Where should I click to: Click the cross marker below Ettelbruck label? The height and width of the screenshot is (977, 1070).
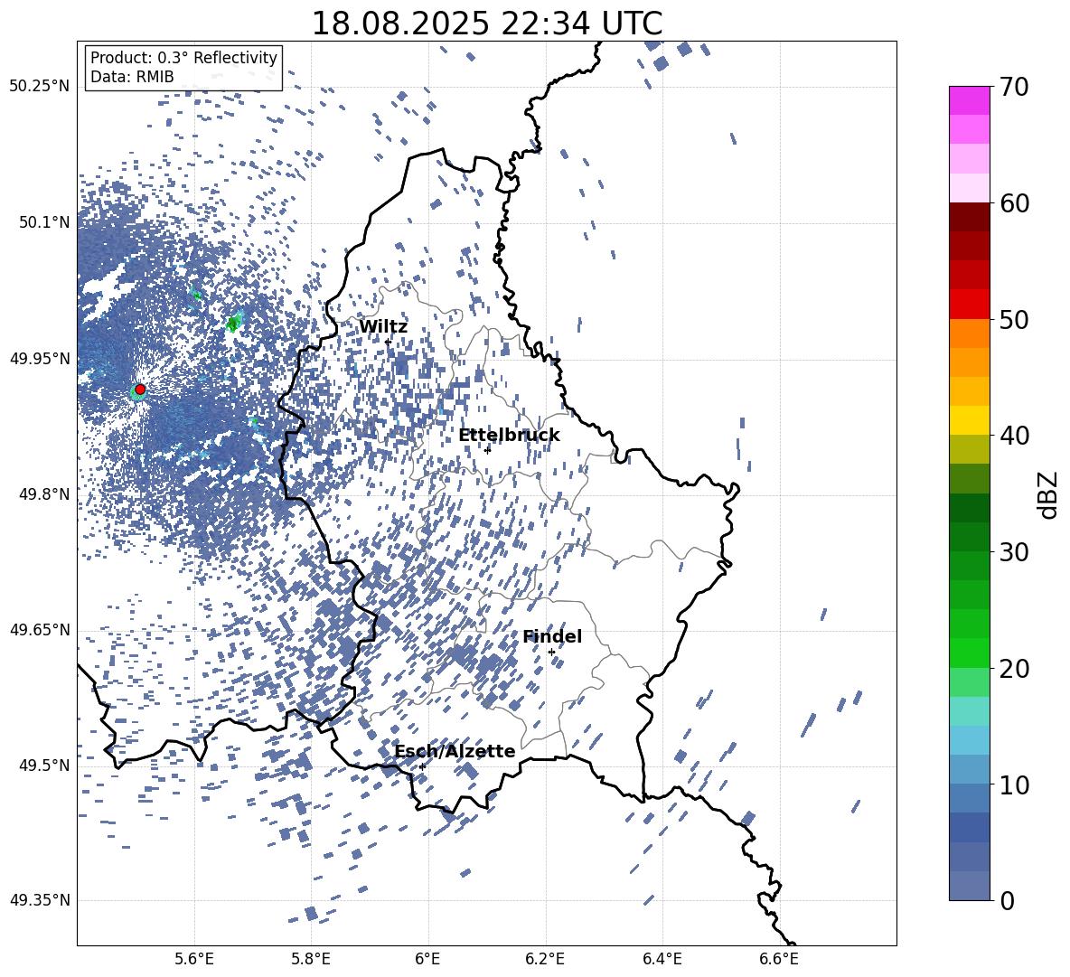(487, 449)
